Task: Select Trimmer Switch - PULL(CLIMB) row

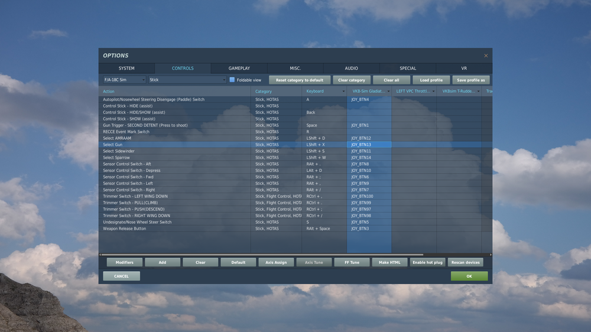Action: 295,203
